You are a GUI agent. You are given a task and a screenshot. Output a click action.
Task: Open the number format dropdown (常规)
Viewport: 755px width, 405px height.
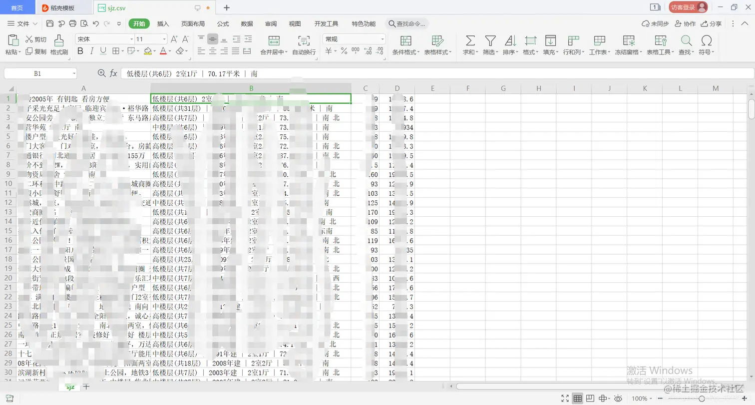(x=382, y=39)
